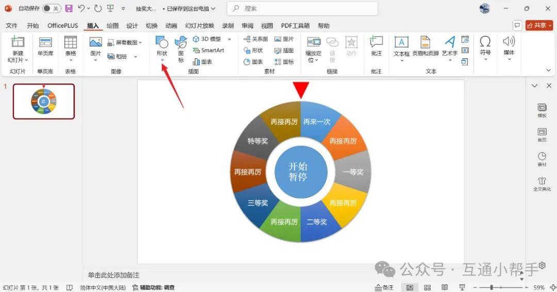This screenshot has width=557, height=292.
Task: Insert object icon in 文本 group
Action: [465, 62]
